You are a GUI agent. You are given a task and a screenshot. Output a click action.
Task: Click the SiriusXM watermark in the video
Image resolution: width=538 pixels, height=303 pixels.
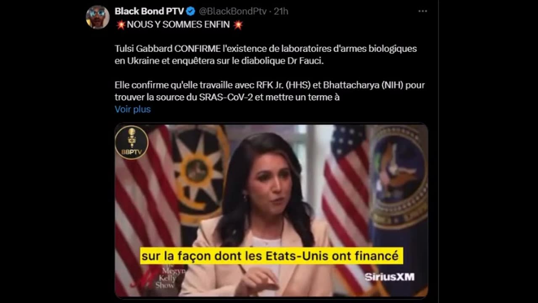(x=389, y=277)
